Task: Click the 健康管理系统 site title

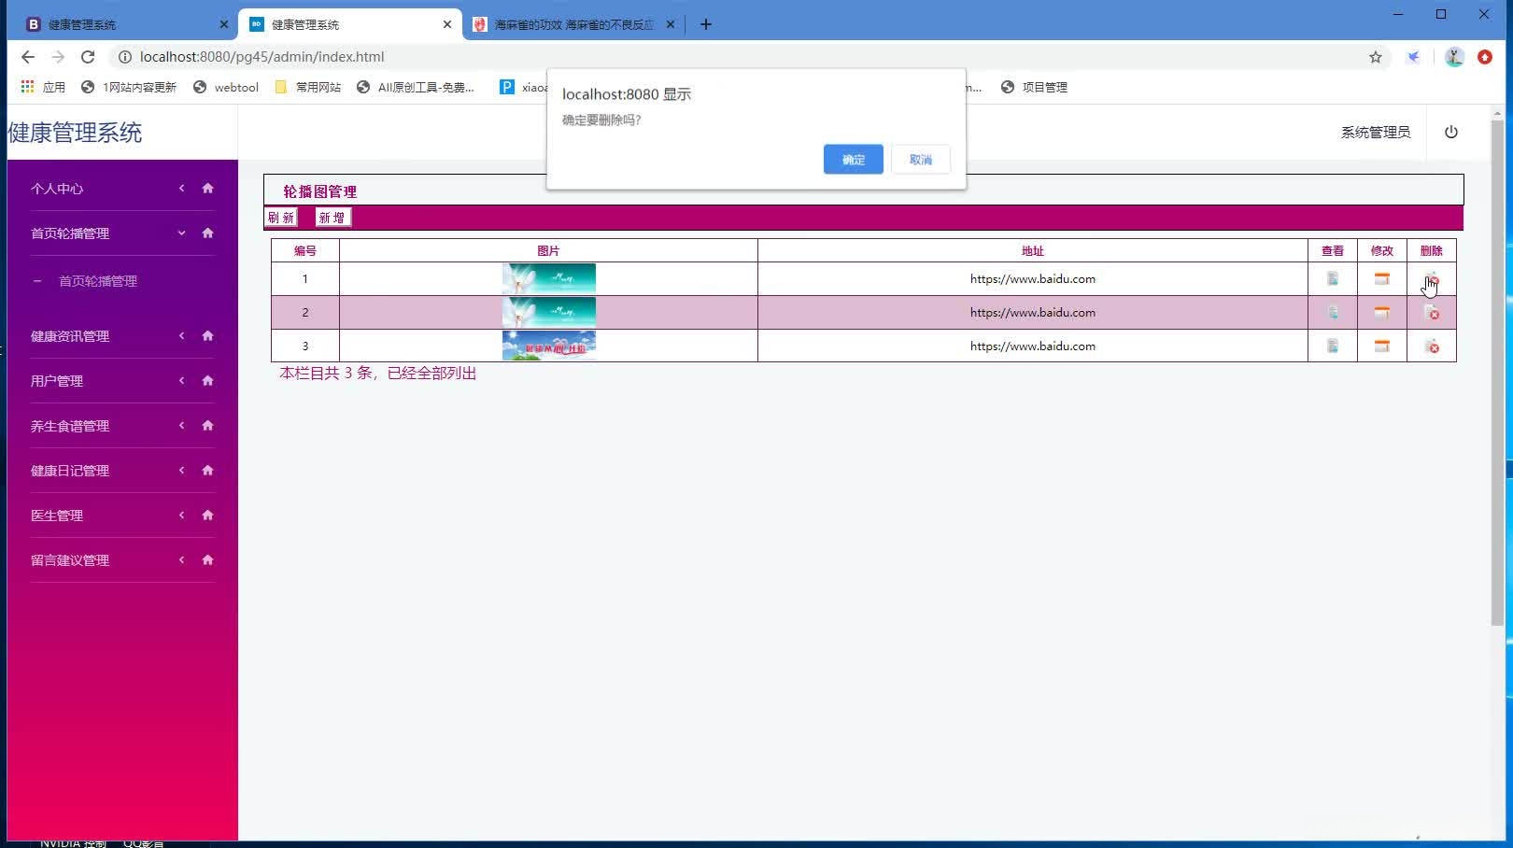Action: (x=75, y=133)
